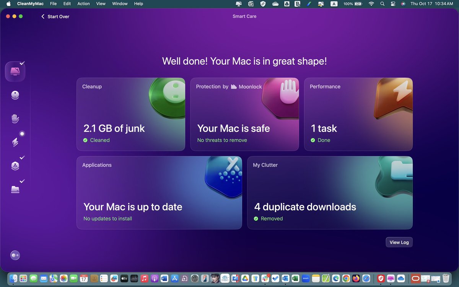Open Microsoft Word from the Dock

point(164,278)
